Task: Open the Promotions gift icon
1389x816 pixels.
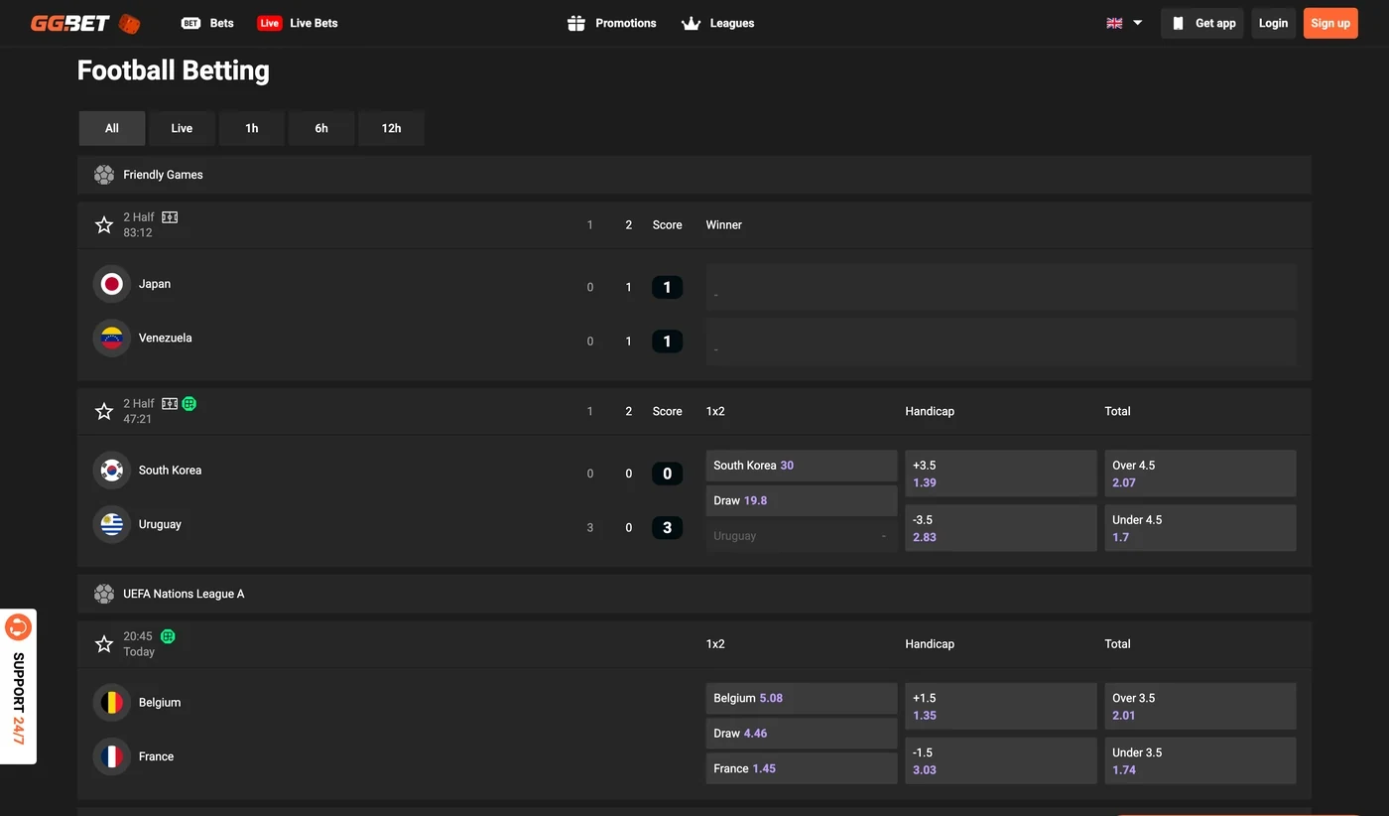Action: [576, 23]
